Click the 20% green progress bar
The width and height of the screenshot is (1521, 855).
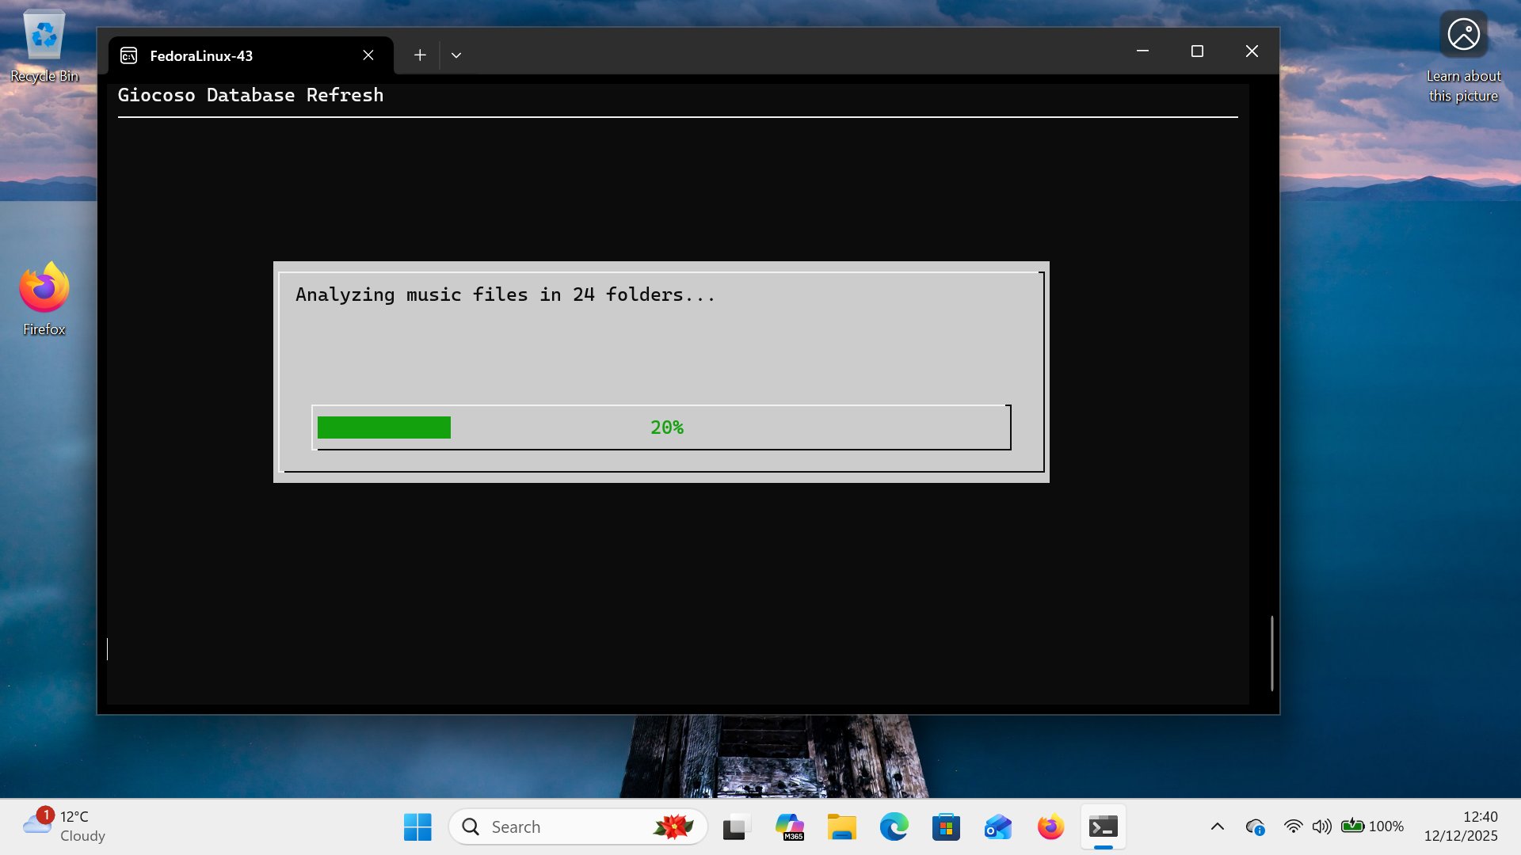(384, 427)
